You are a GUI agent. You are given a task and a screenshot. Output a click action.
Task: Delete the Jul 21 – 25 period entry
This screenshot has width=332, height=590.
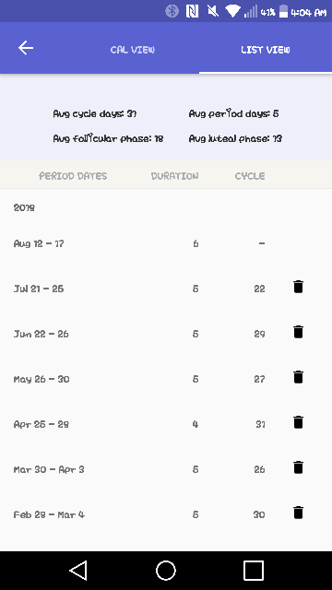coord(298,287)
